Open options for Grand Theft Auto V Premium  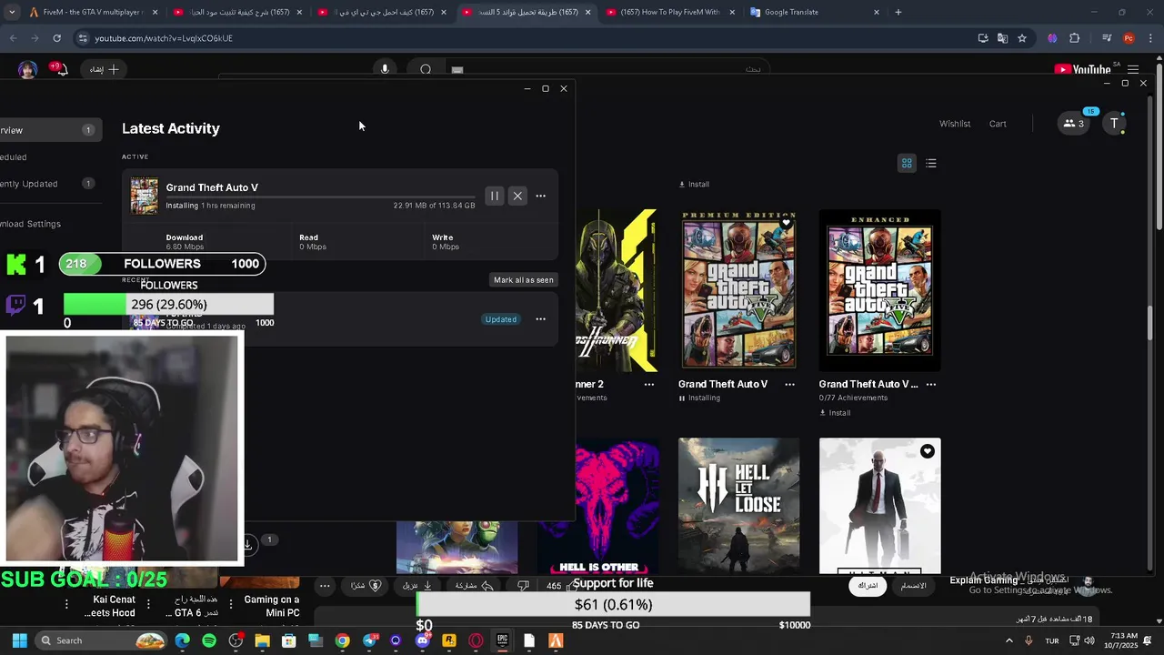(x=789, y=384)
